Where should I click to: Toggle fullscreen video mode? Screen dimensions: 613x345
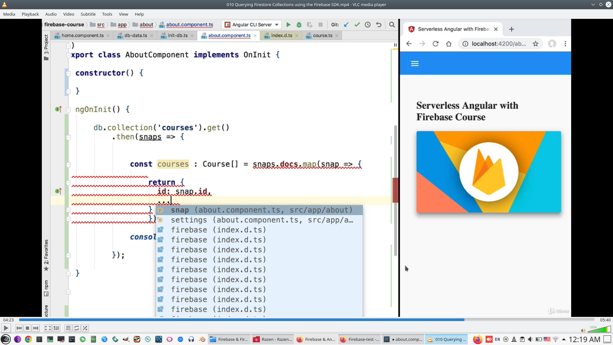[x=48, y=328]
